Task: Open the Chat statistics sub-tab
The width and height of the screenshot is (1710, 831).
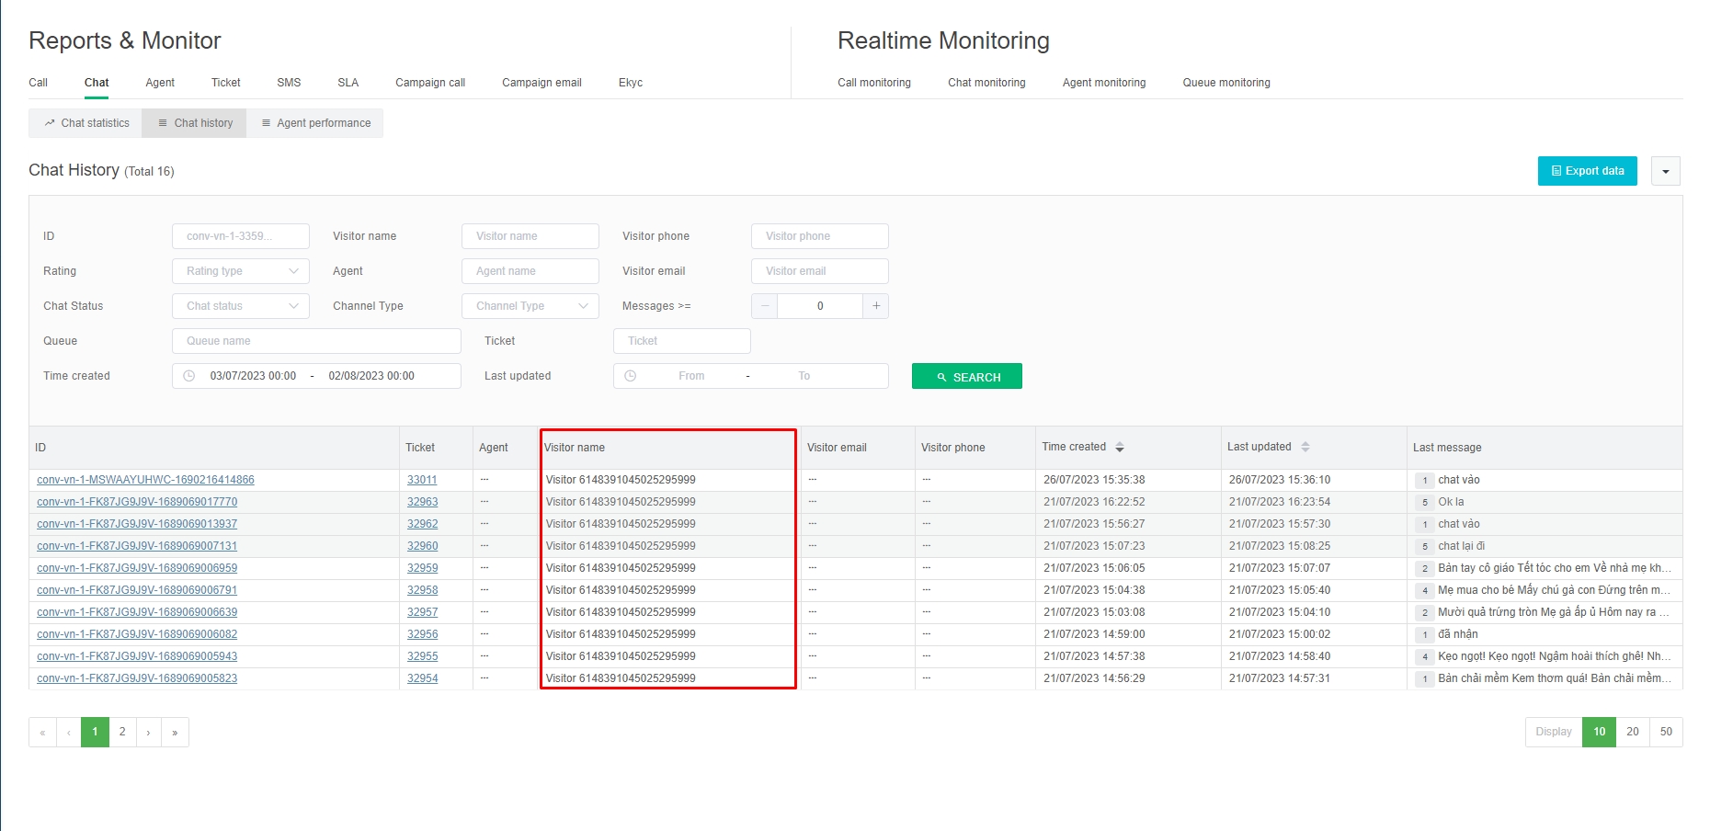Action: (x=86, y=123)
